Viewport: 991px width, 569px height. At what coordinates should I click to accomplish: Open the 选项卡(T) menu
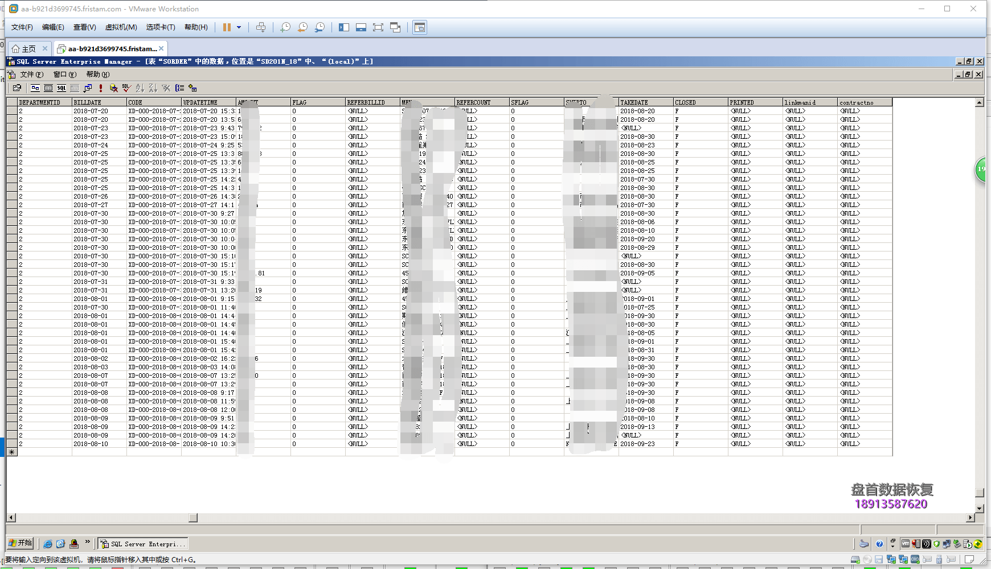point(161,27)
